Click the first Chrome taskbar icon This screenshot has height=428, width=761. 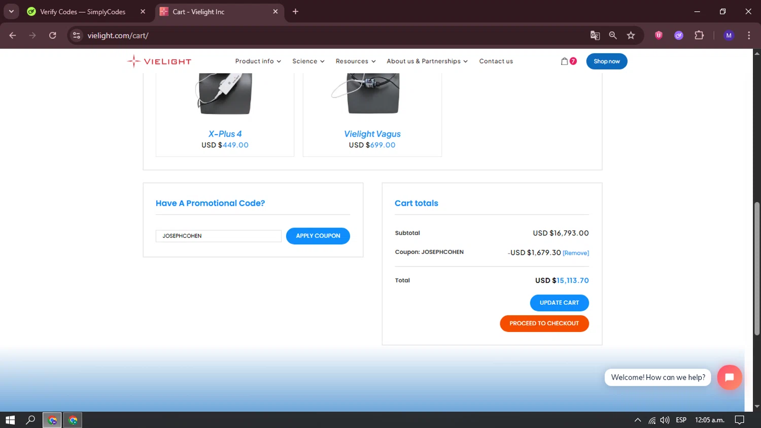click(x=52, y=420)
